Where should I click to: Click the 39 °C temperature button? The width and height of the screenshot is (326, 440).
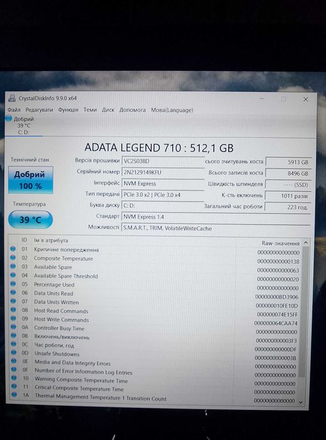click(x=31, y=220)
